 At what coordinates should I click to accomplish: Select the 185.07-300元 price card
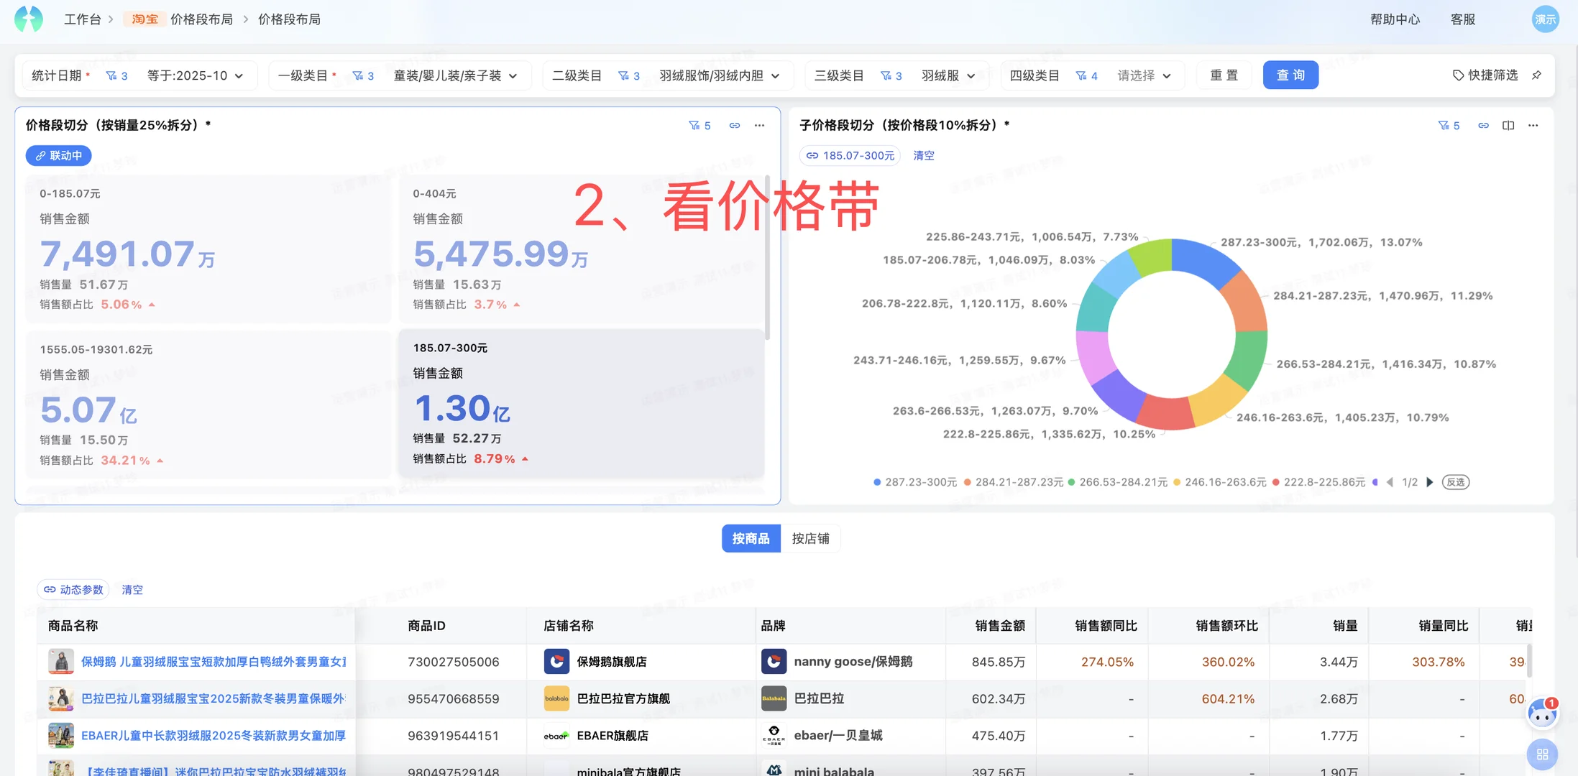581,403
